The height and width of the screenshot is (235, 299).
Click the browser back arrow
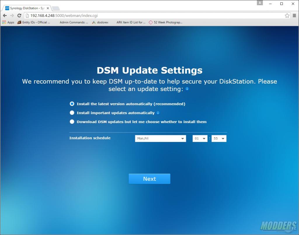pos(5,15)
